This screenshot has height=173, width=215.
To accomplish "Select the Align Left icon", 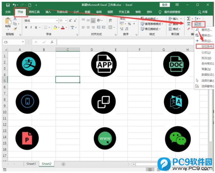I will 83,27.
